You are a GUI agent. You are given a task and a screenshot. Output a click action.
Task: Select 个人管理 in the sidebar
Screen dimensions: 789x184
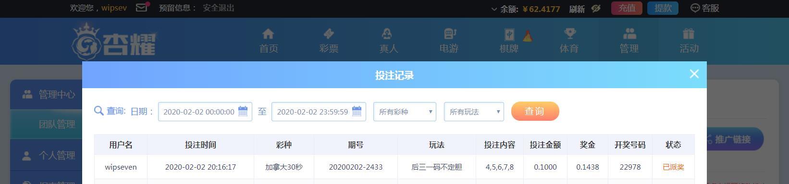[46, 155]
